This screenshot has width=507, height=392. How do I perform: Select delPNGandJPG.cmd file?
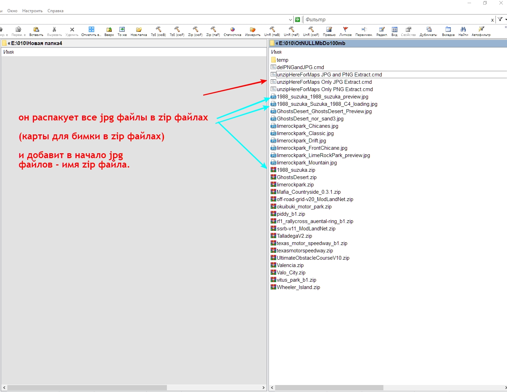[297, 67]
